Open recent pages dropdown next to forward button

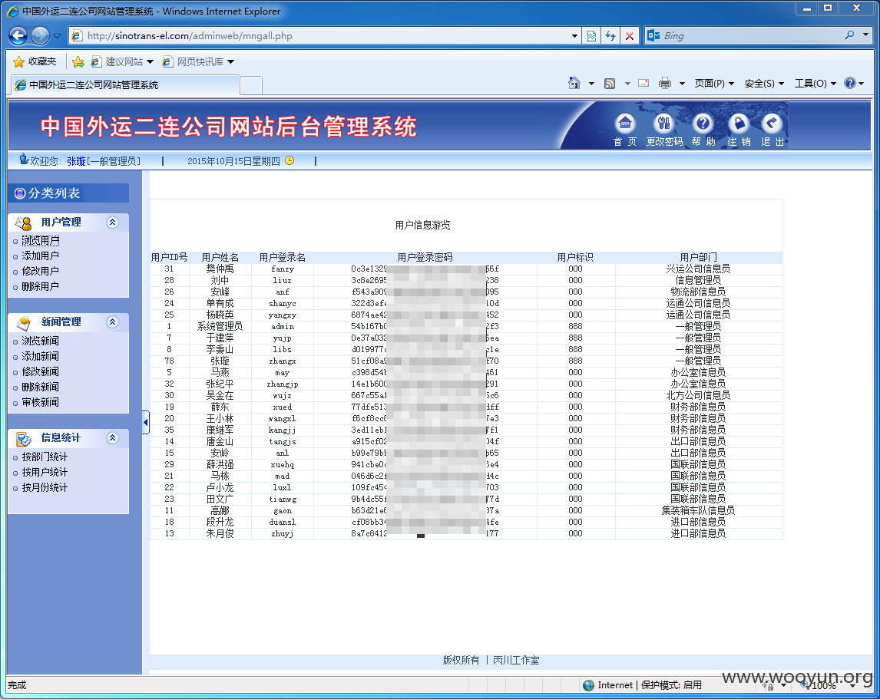click(58, 36)
